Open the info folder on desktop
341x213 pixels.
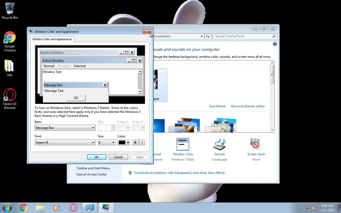tap(10, 68)
